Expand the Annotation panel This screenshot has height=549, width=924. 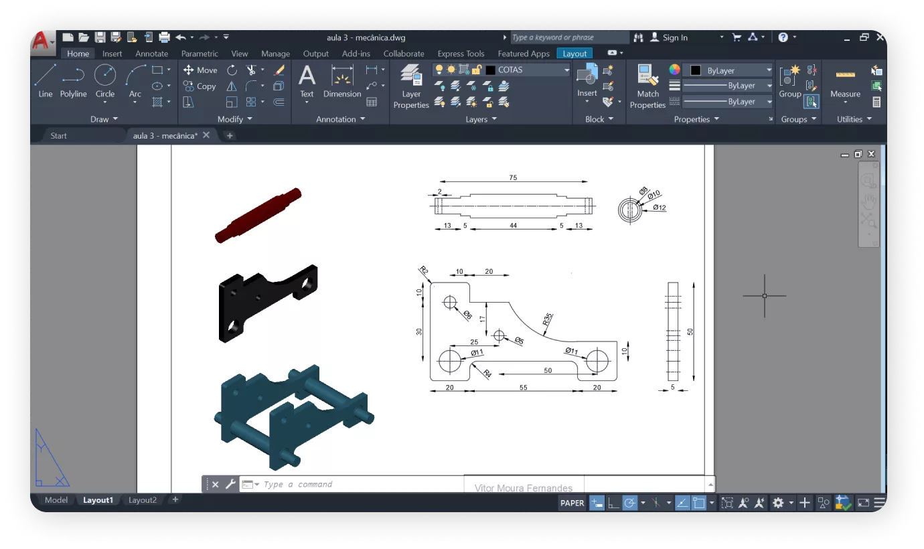click(341, 119)
